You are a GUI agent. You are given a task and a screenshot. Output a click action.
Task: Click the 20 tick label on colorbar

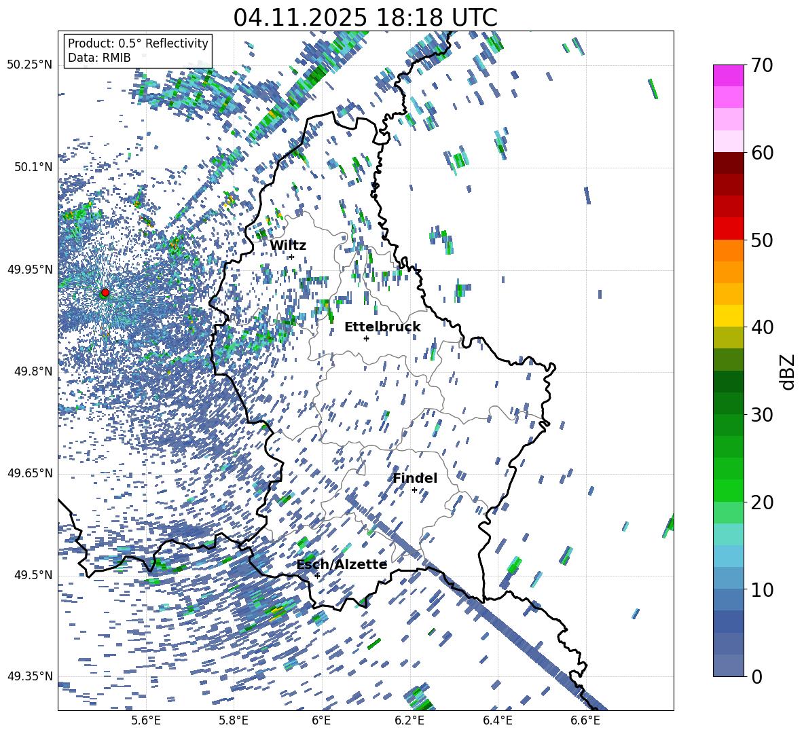click(762, 502)
